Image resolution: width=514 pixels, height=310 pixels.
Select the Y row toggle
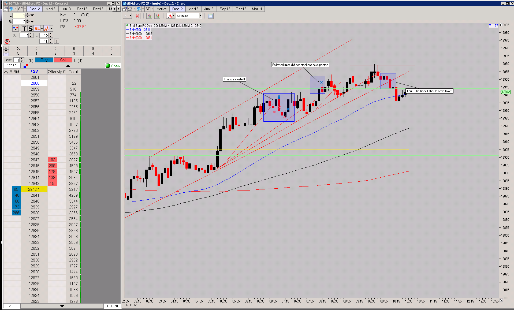coord(6,51)
